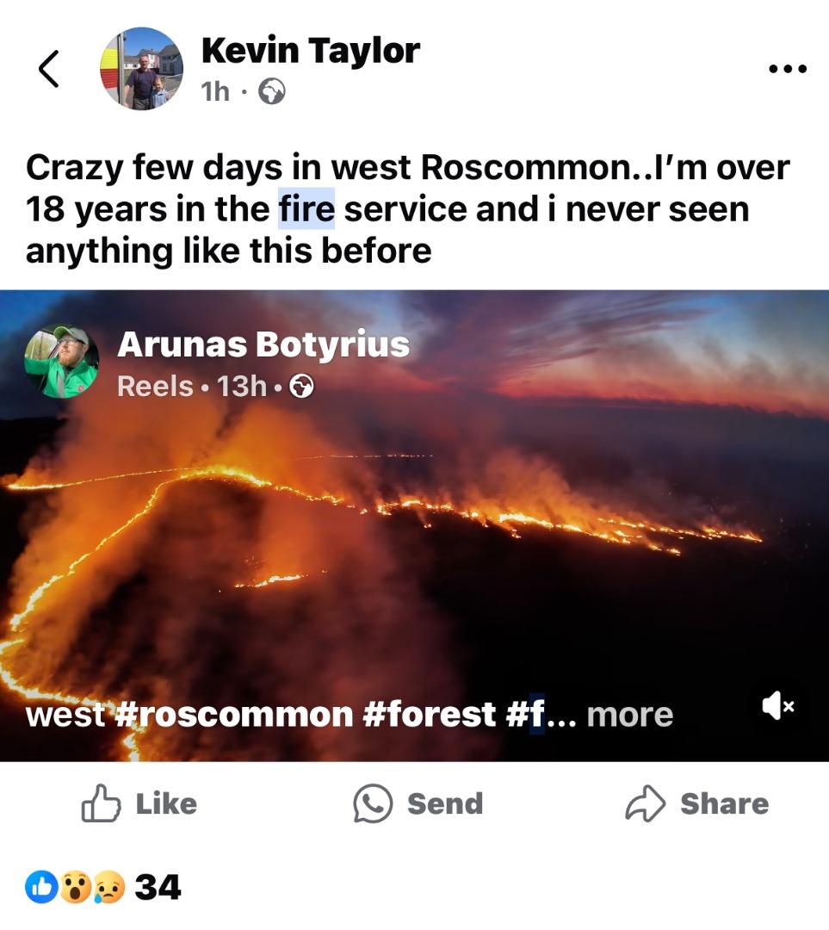
Task: Unmute the reel with the speaker icon
Action: [x=777, y=706]
